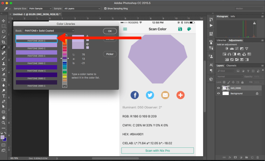Screen dimensions: 265x161
Task: Click the foreground color swatch
Action: [x=2, y=137]
